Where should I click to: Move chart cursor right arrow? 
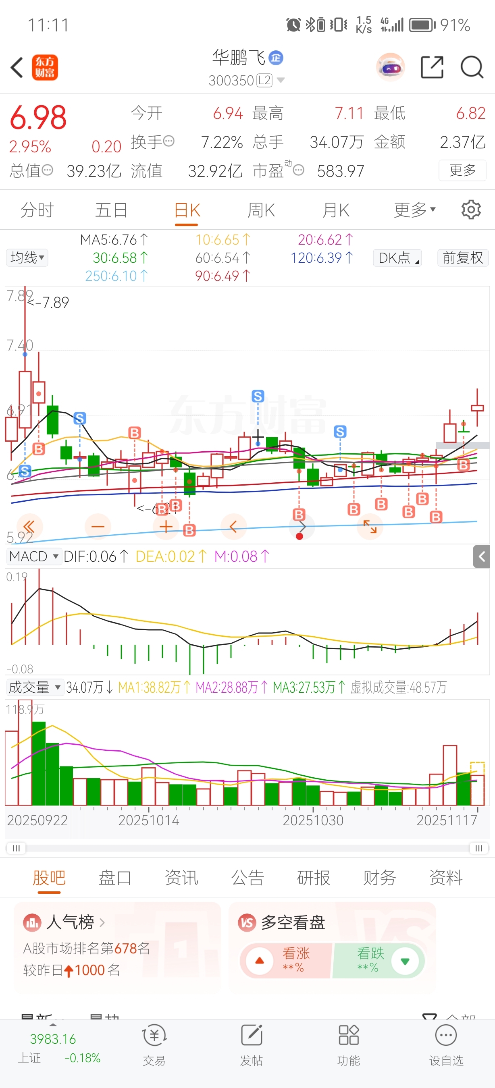(x=302, y=527)
